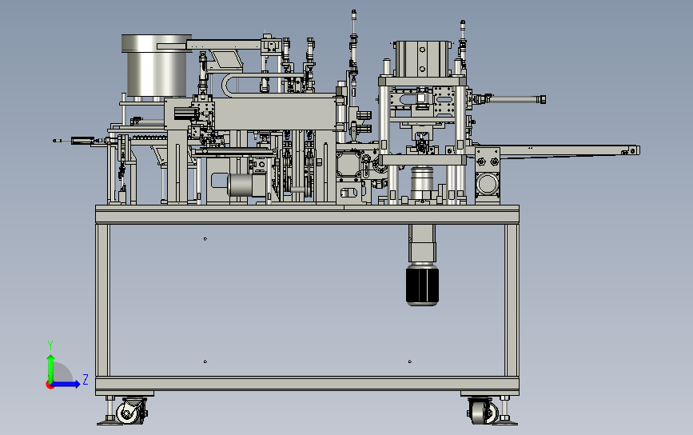The width and height of the screenshot is (693, 435).
Task: Select the vibratory bowl feeder drum
Action: coord(157,66)
